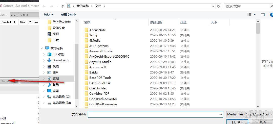Click the file list vertical scrollbar thumb
273x124 pixels.
point(258,28)
